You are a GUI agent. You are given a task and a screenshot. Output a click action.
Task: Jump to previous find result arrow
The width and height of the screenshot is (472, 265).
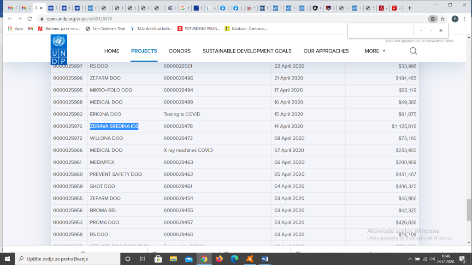tap(421, 30)
